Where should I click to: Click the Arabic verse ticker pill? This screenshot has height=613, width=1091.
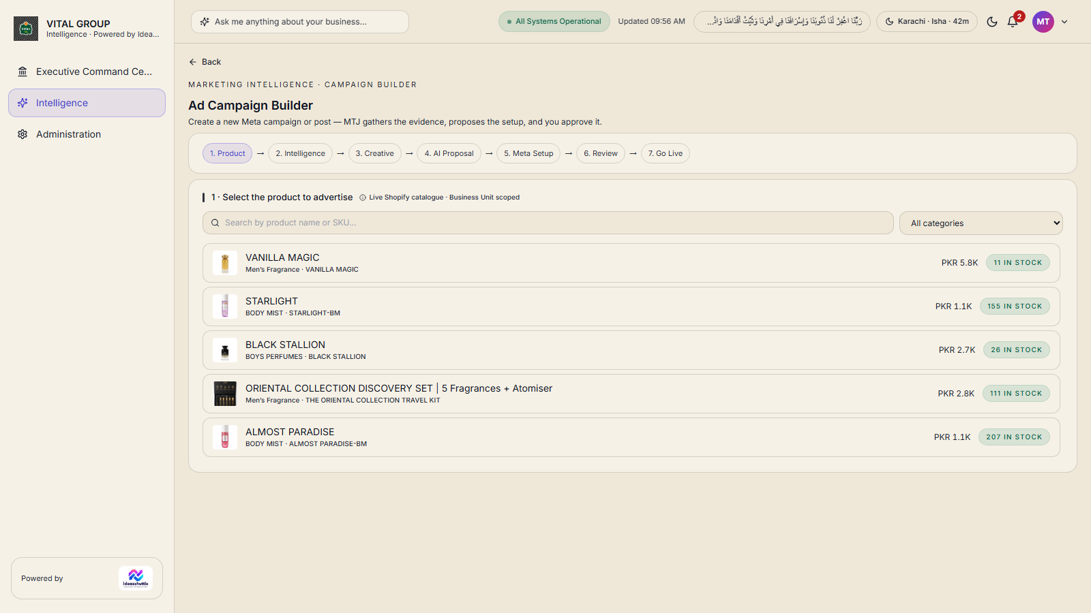click(782, 21)
